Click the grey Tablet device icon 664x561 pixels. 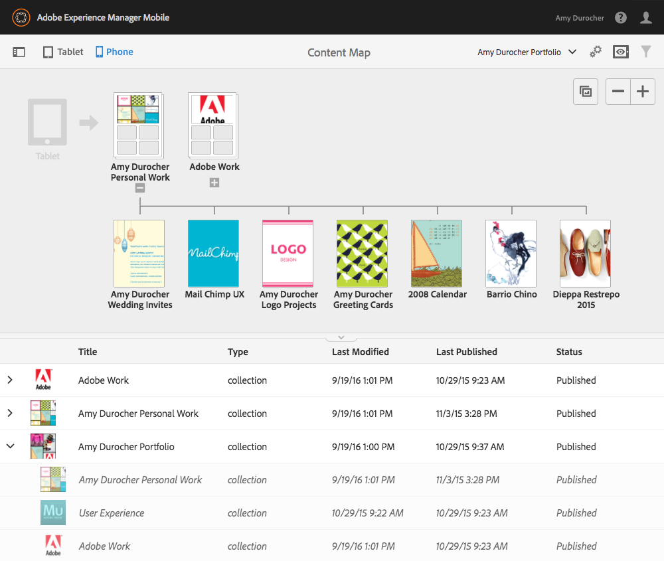[x=47, y=122]
